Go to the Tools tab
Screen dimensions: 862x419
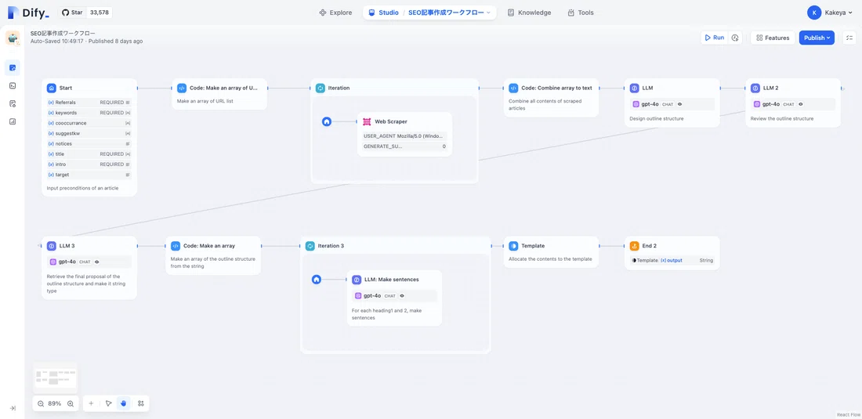[x=581, y=13]
